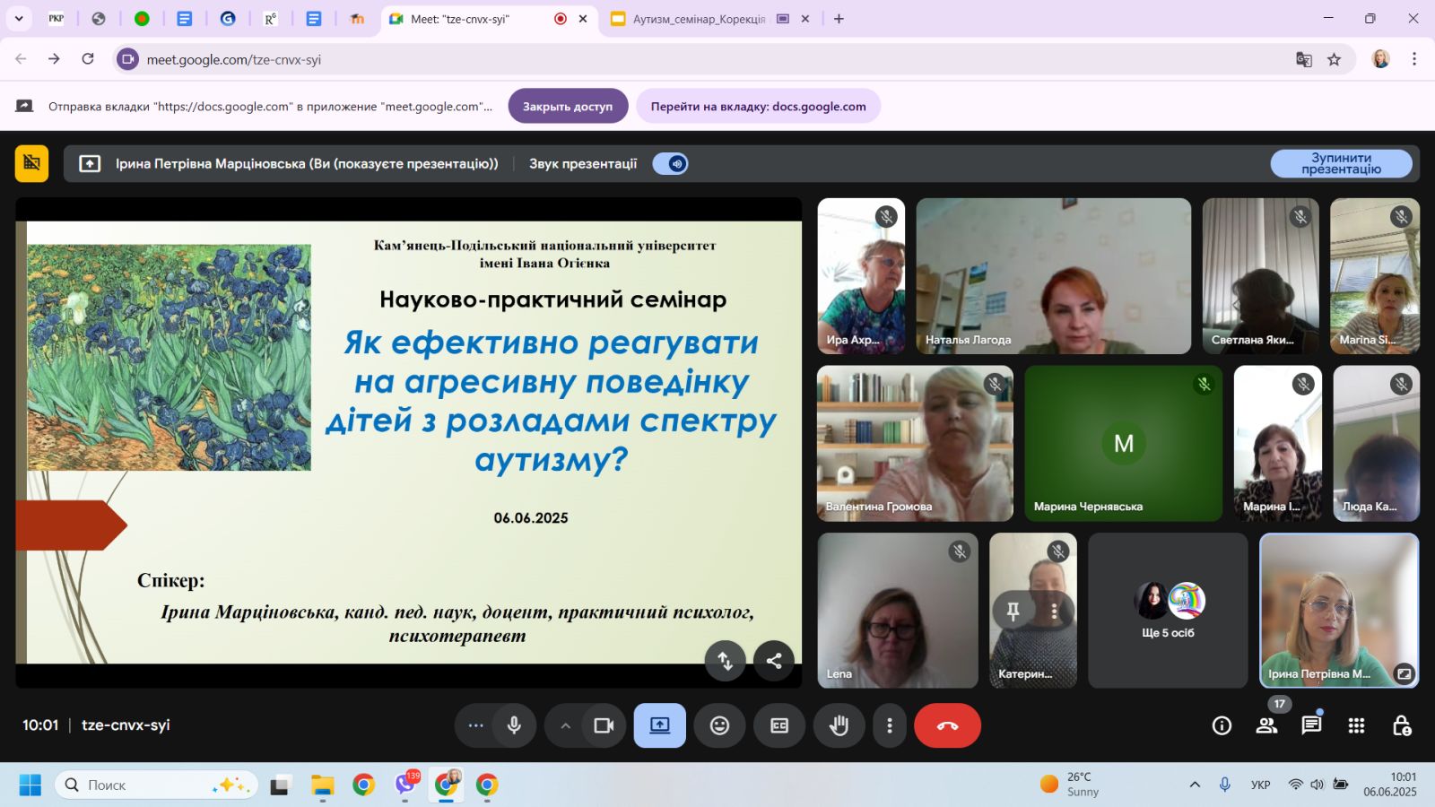1435x807 pixels.
Task: Show the participants list
Action: (x=1266, y=725)
